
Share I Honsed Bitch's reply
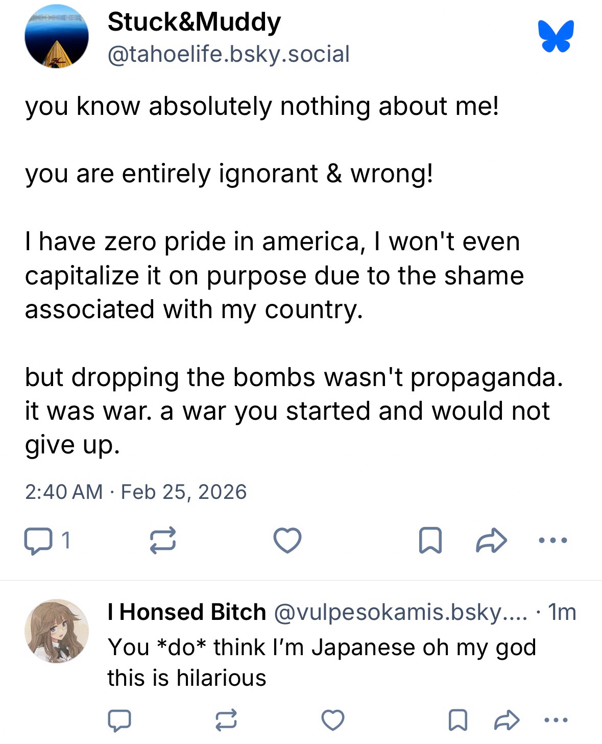[x=507, y=720]
